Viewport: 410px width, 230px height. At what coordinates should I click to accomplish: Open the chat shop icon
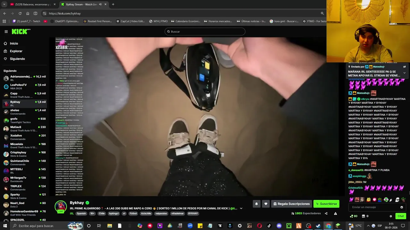click(x=363, y=216)
